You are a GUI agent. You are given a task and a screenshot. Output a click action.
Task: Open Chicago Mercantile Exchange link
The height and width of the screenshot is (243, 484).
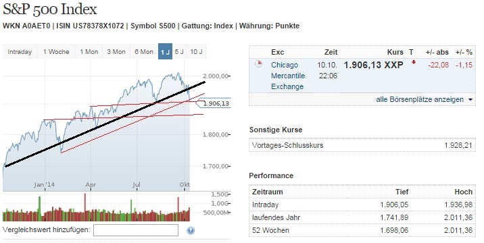[288, 76]
